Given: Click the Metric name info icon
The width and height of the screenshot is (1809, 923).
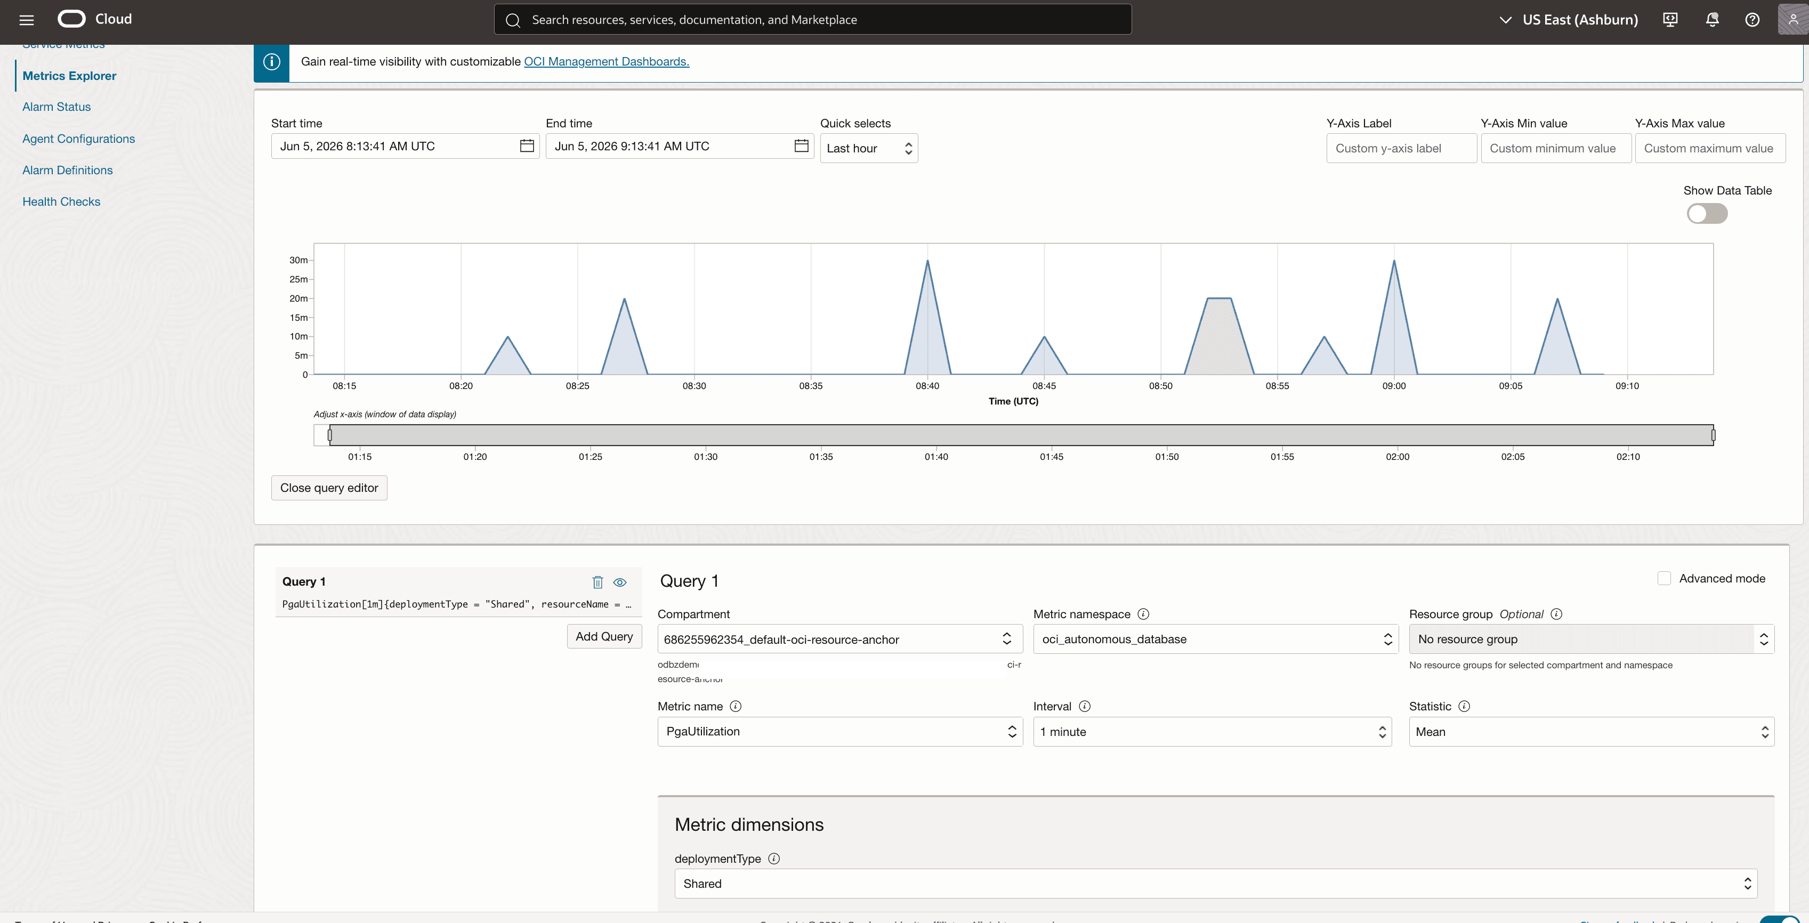Looking at the screenshot, I should point(735,706).
